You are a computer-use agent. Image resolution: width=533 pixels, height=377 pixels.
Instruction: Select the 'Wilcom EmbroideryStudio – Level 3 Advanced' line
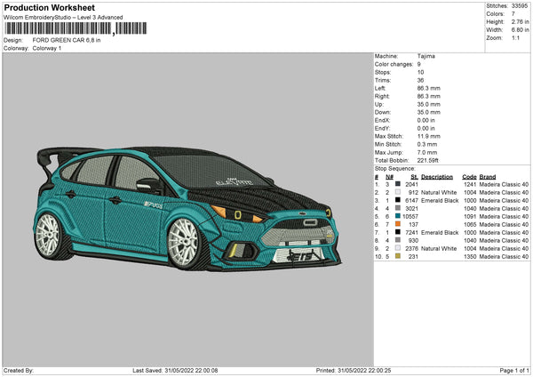63,18
